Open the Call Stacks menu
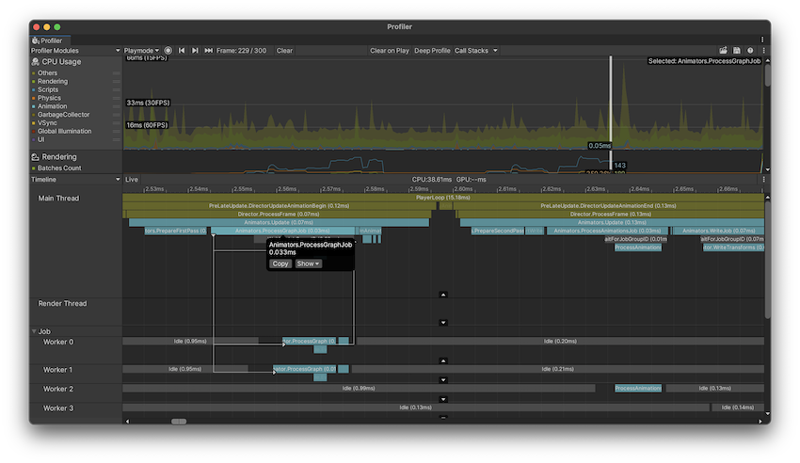Viewport: 800px width, 463px height. point(476,51)
